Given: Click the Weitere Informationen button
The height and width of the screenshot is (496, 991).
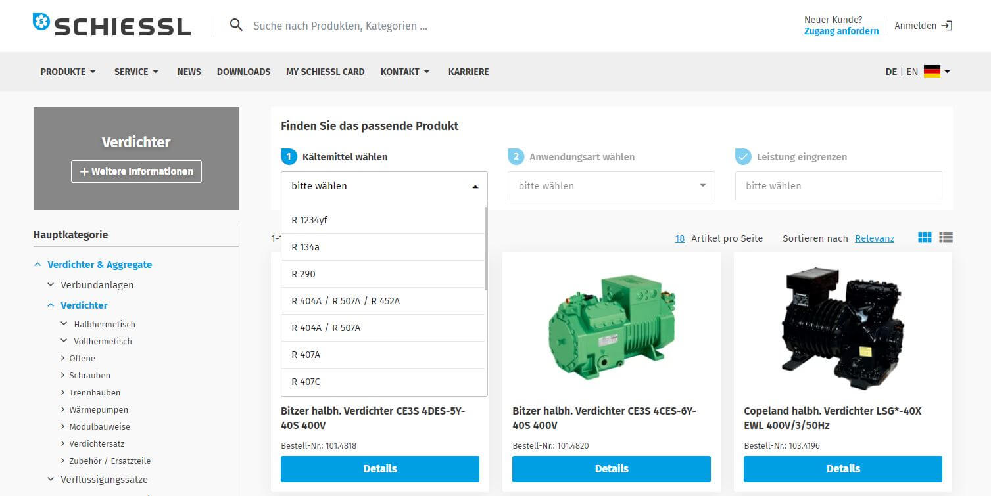Looking at the screenshot, I should pos(136,171).
